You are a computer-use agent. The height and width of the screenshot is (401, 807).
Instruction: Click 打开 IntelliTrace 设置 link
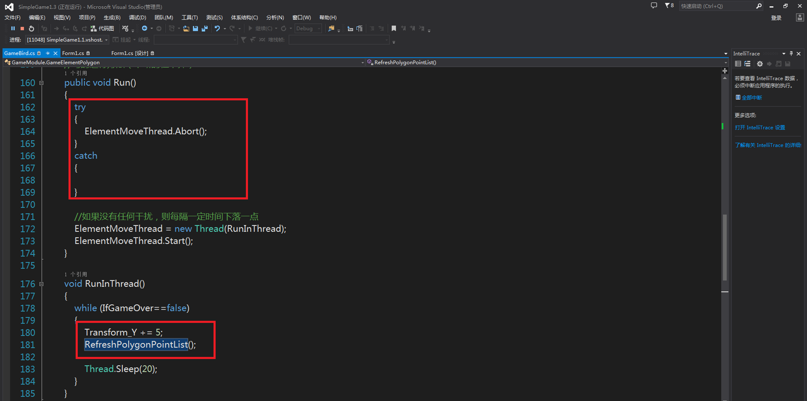coord(760,127)
